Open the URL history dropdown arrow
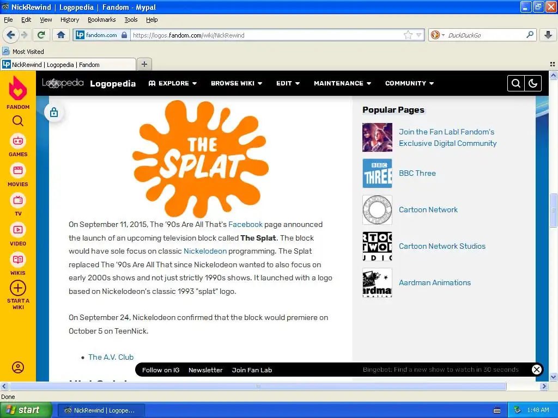Image resolution: width=558 pixels, height=418 pixels. 419,35
